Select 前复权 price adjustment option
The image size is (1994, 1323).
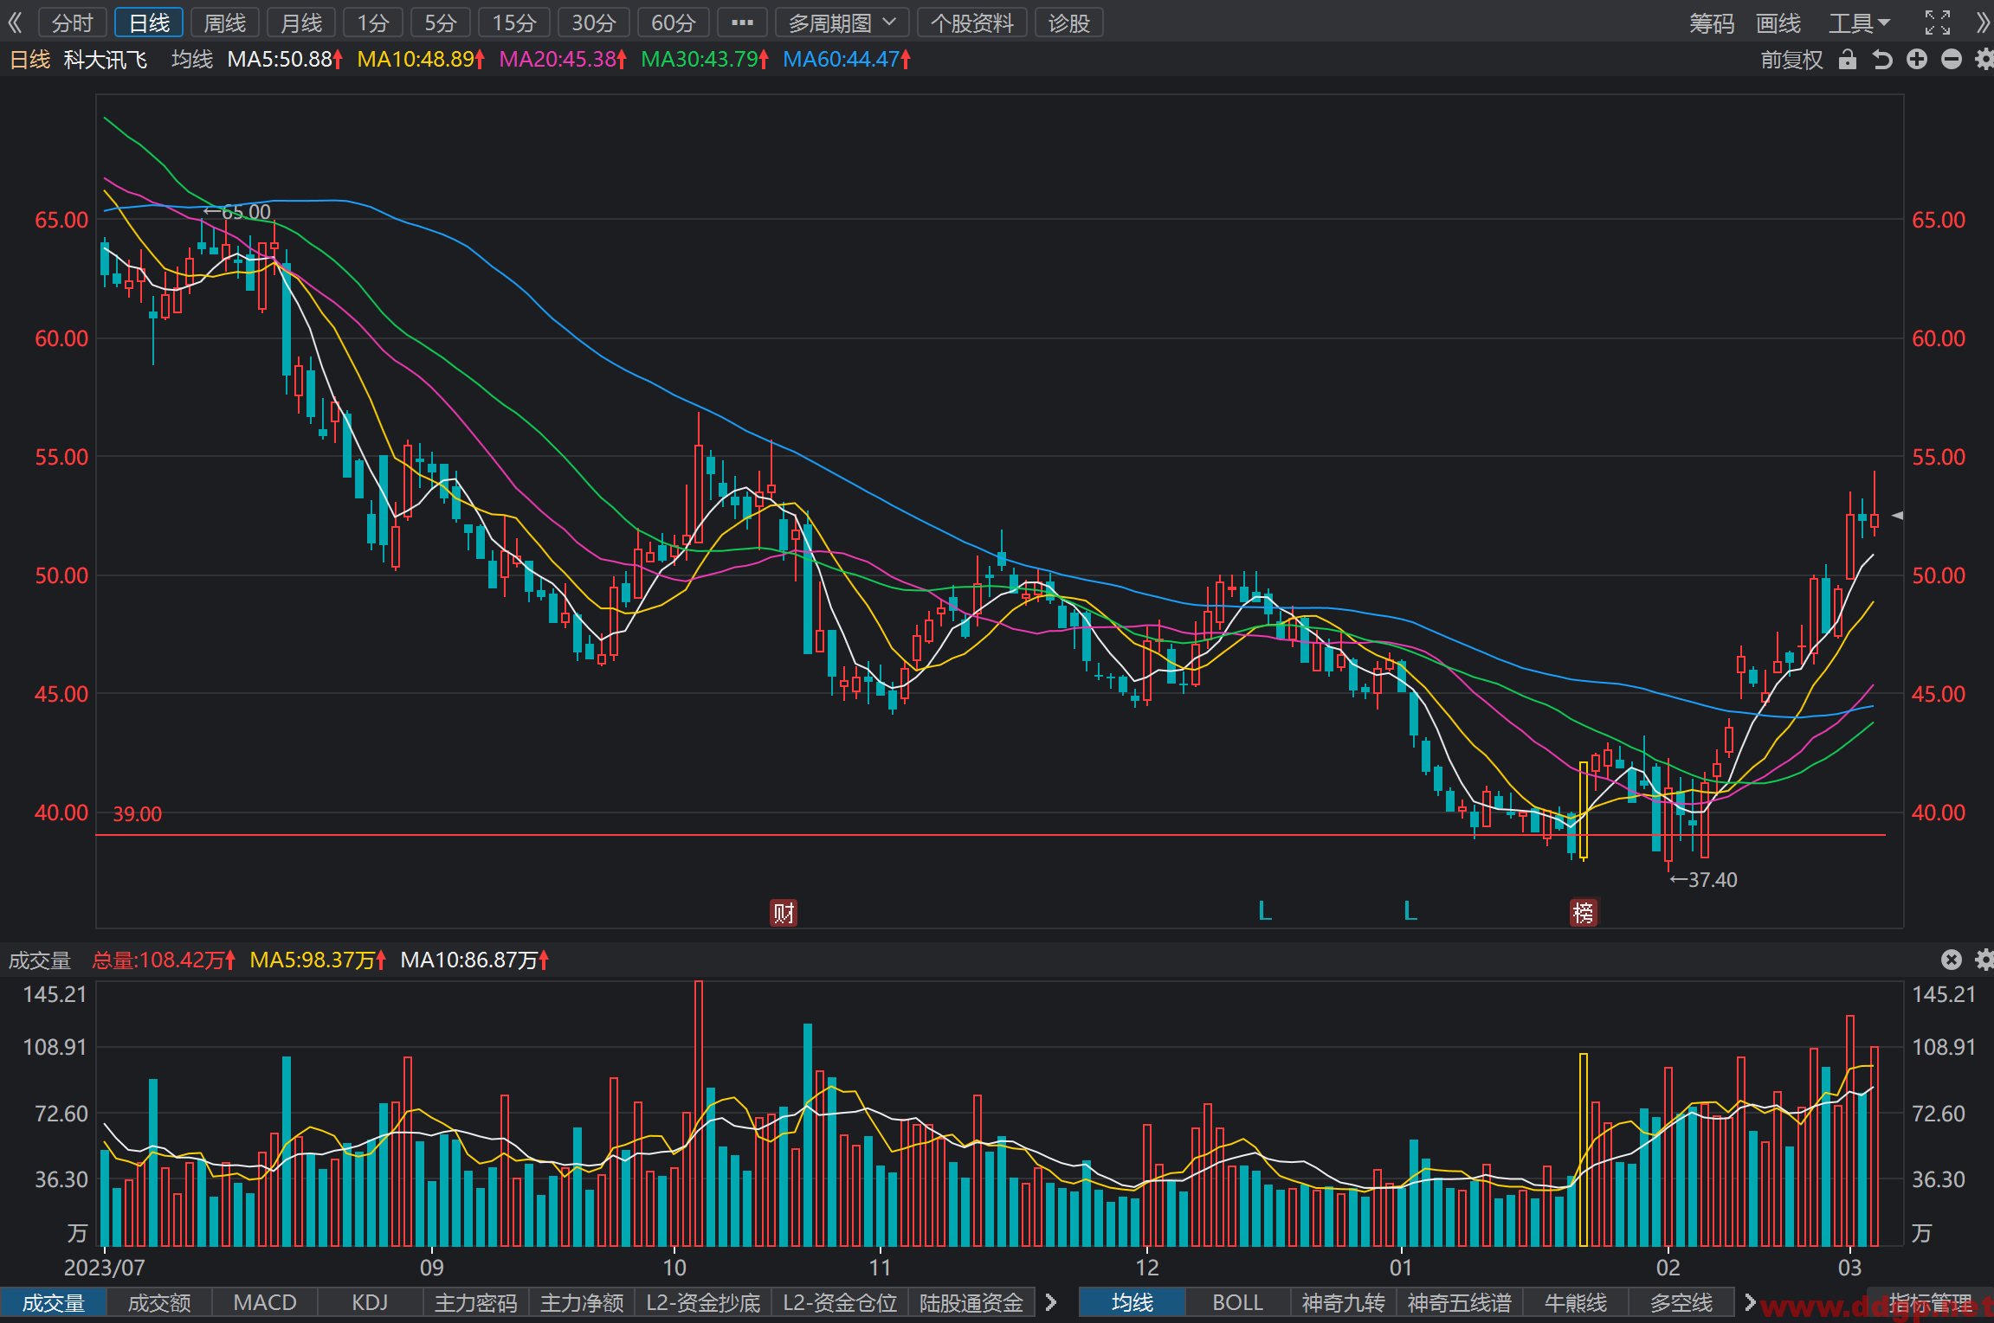pos(1791,59)
